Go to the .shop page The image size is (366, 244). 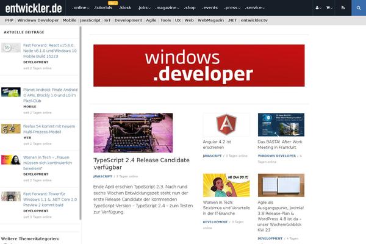coord(190,8)
